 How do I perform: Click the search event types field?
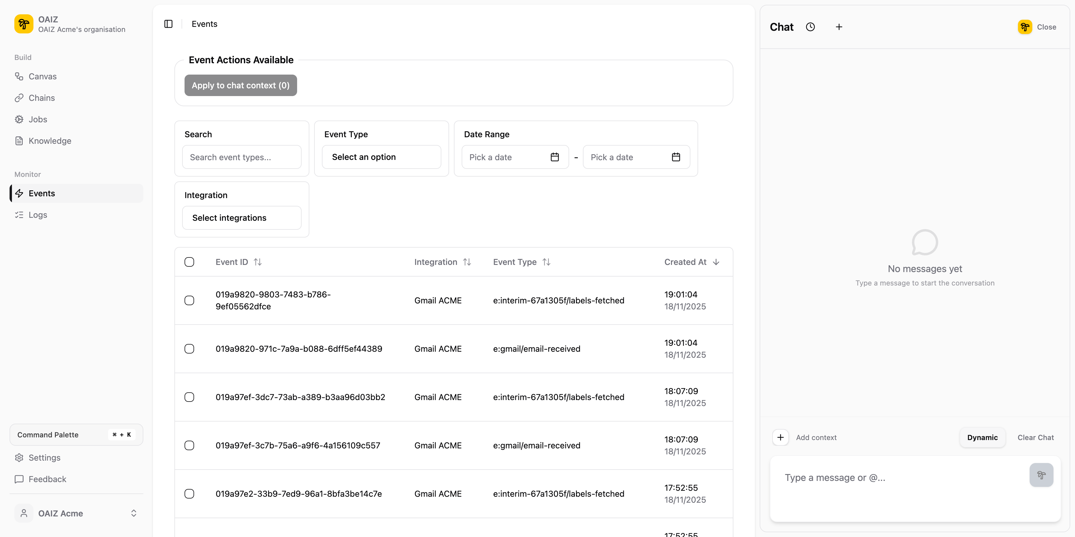(241, 157)
